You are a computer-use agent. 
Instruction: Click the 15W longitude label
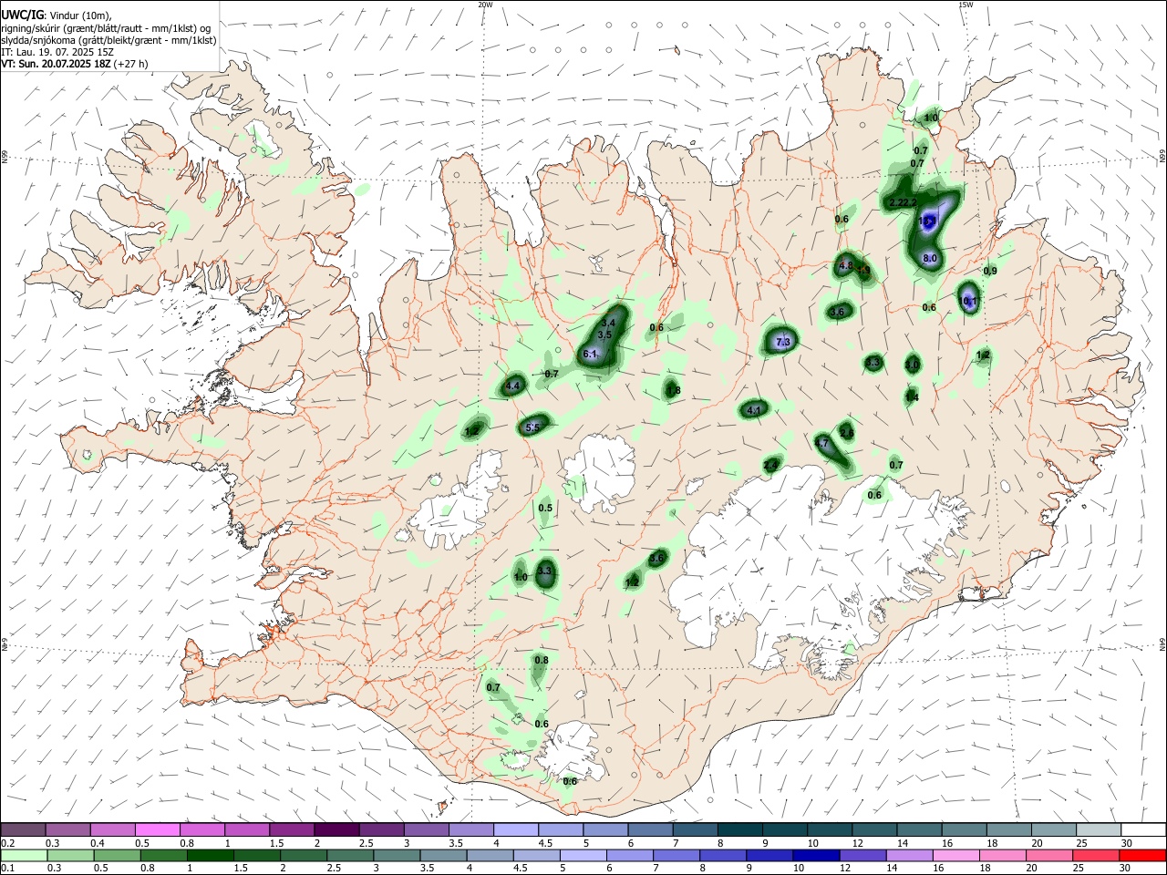click(x=966, y=5)
